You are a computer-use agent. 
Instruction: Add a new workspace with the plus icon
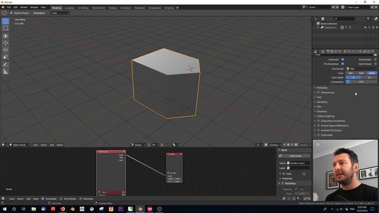click(x=178, y=8)
